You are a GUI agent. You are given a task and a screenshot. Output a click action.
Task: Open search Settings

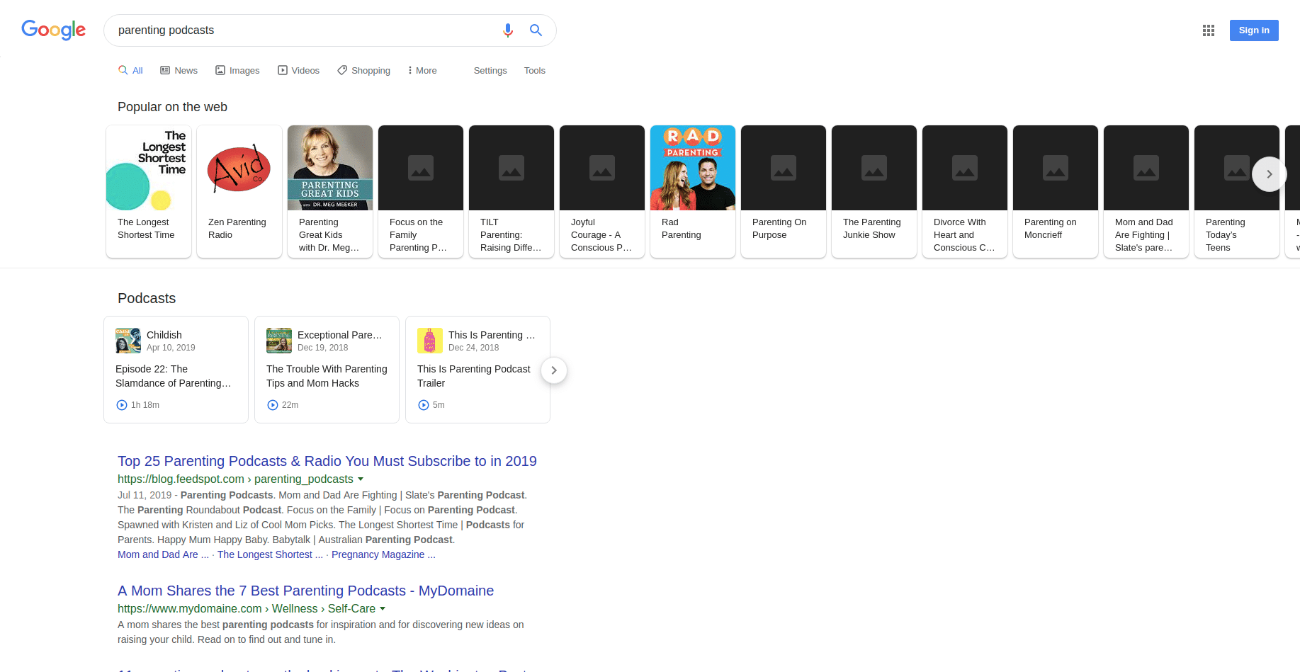click(490, 70)
